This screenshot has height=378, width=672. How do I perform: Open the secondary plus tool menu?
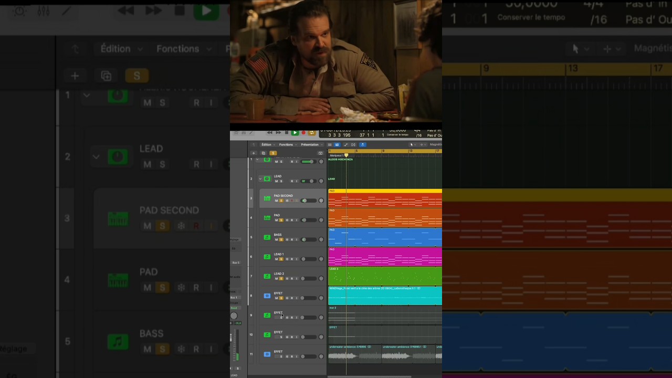coord(422,144)
